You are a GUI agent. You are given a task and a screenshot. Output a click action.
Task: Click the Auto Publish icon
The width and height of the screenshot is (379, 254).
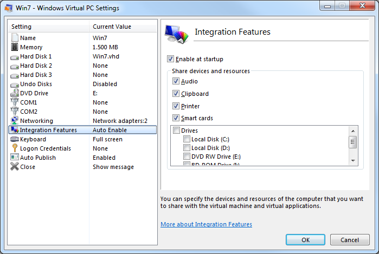[x=15, y=157]
